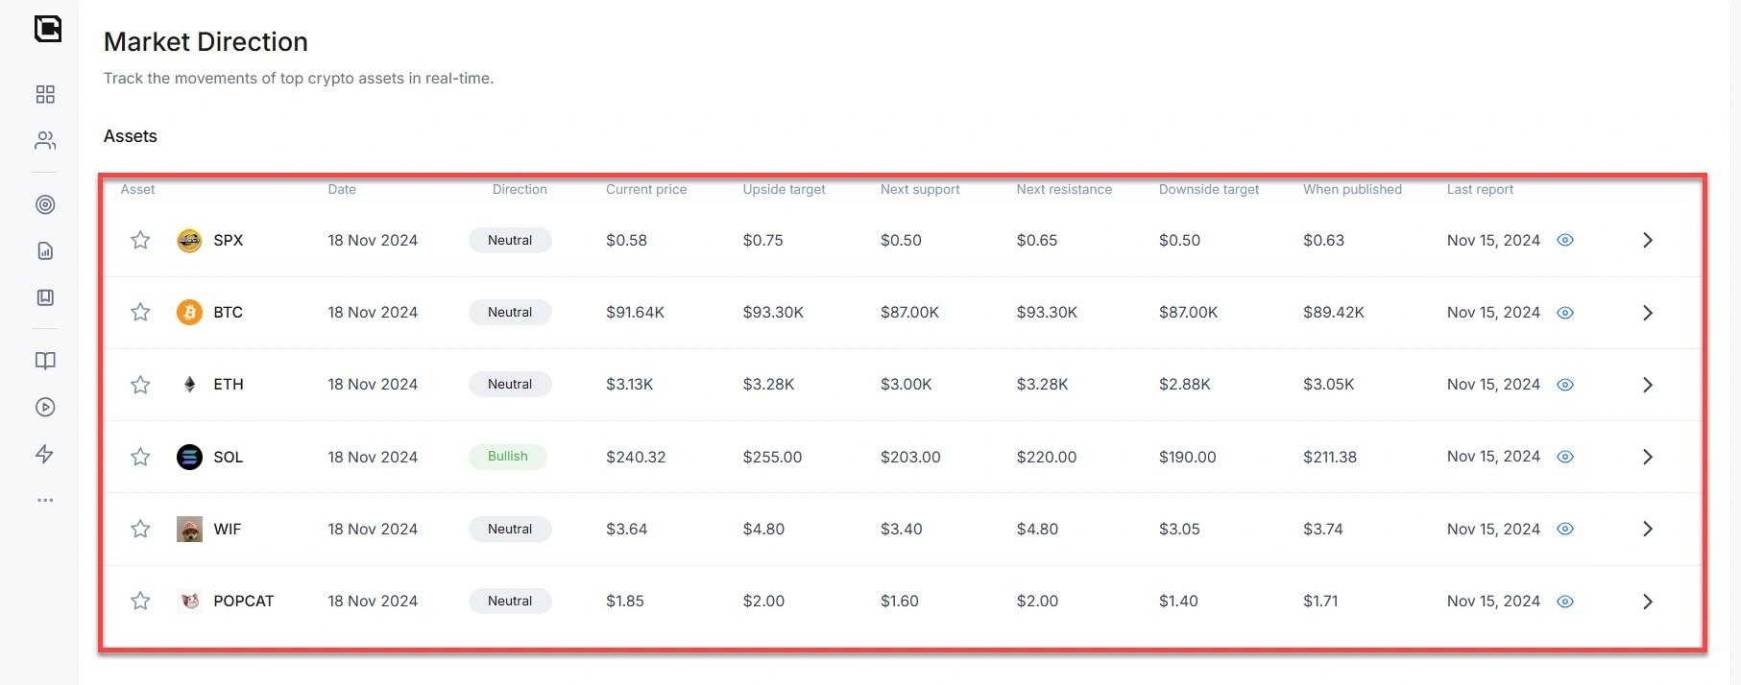Click the app logo at top left
The image size is (1741, 685).
click(47, 29)
